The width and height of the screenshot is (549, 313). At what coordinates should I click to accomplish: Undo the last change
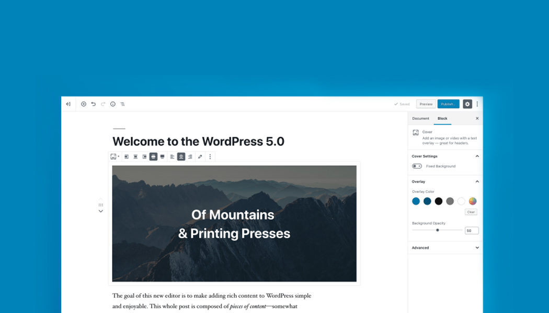click(93, 104)
